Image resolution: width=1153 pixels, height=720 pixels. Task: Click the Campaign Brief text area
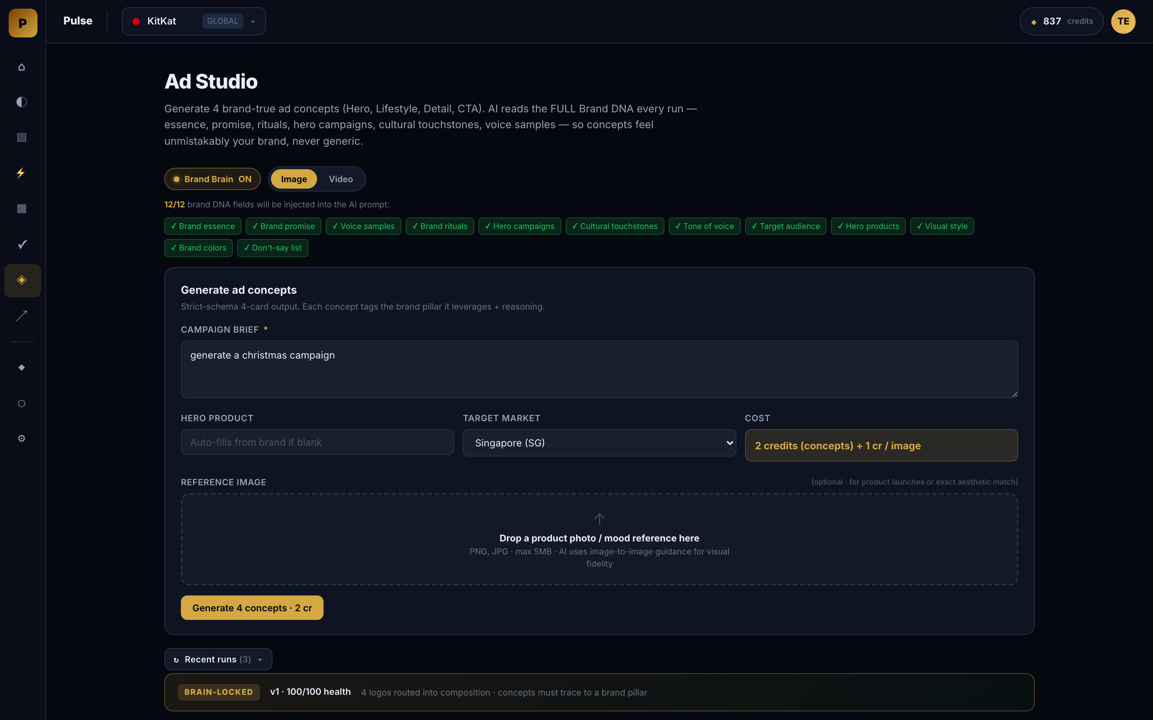coord(599,369)
